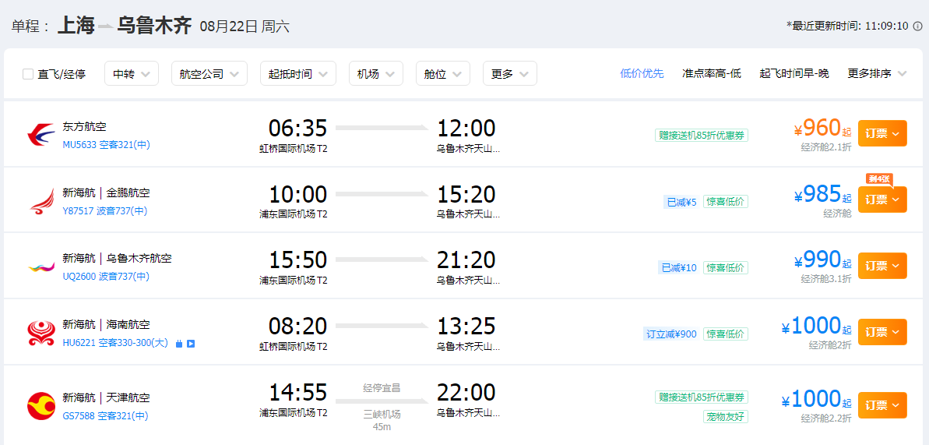Screen dimensions: 929x445
Task: Click 经济舱2.1折 fare class text
Action: coord(826,147)
